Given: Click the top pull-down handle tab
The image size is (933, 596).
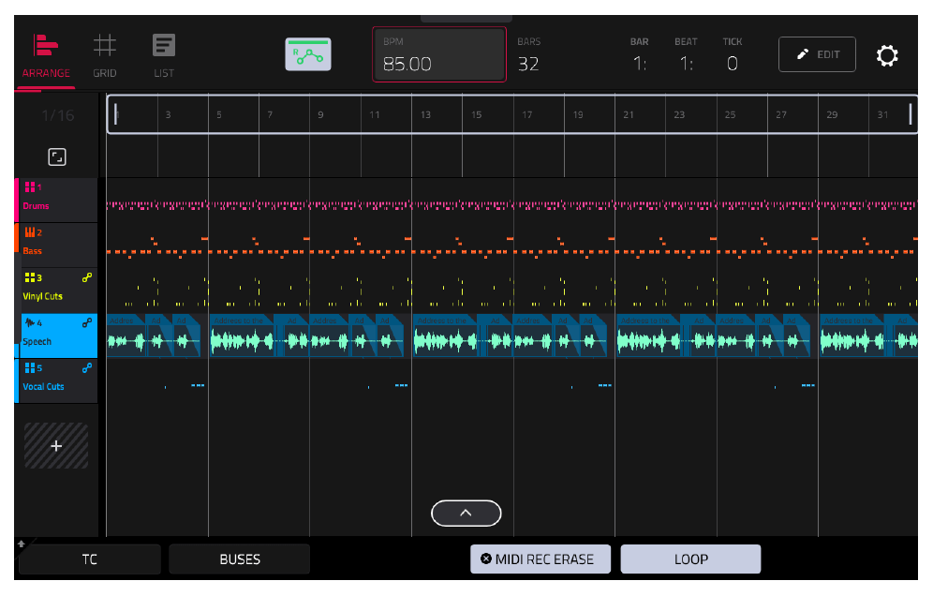Looking at the screenshot, I should (466, 19).
